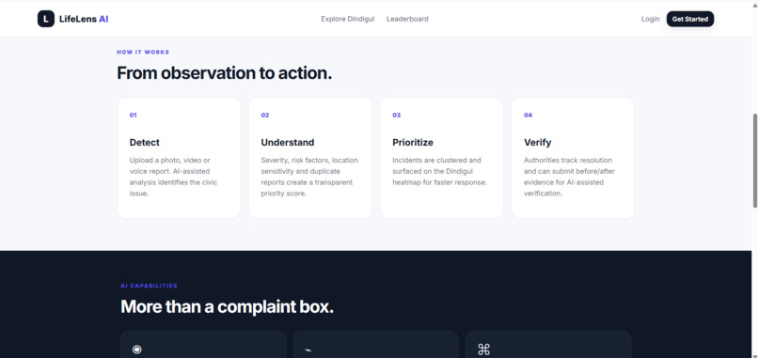Screen dimensions: 758x358
Task: Click the step number 01 label
Action: point(133,115)
